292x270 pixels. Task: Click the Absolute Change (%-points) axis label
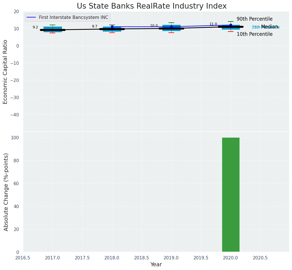coord(6,192)
